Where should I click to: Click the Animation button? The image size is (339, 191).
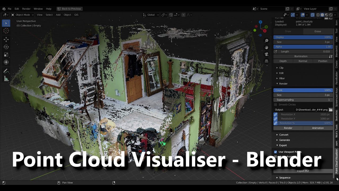tap(318, 128)
